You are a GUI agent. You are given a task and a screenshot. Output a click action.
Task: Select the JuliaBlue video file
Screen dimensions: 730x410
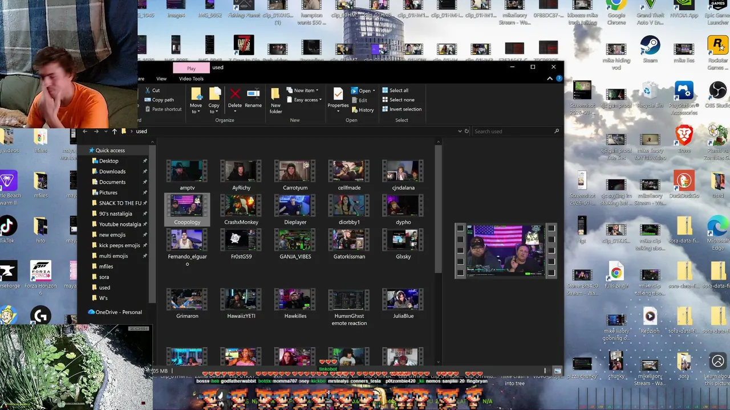pyautogui.click(x=403, y=304)
